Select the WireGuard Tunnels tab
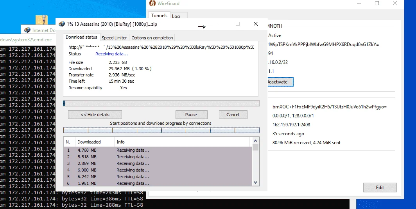416x209 pixels. point(159,16)
